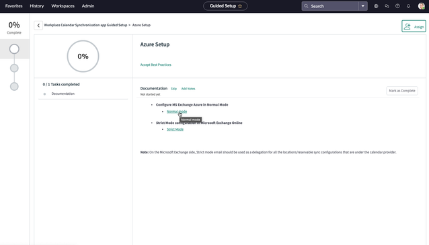
Task: Click Accept Best Practices link
Action: (156, 65)
